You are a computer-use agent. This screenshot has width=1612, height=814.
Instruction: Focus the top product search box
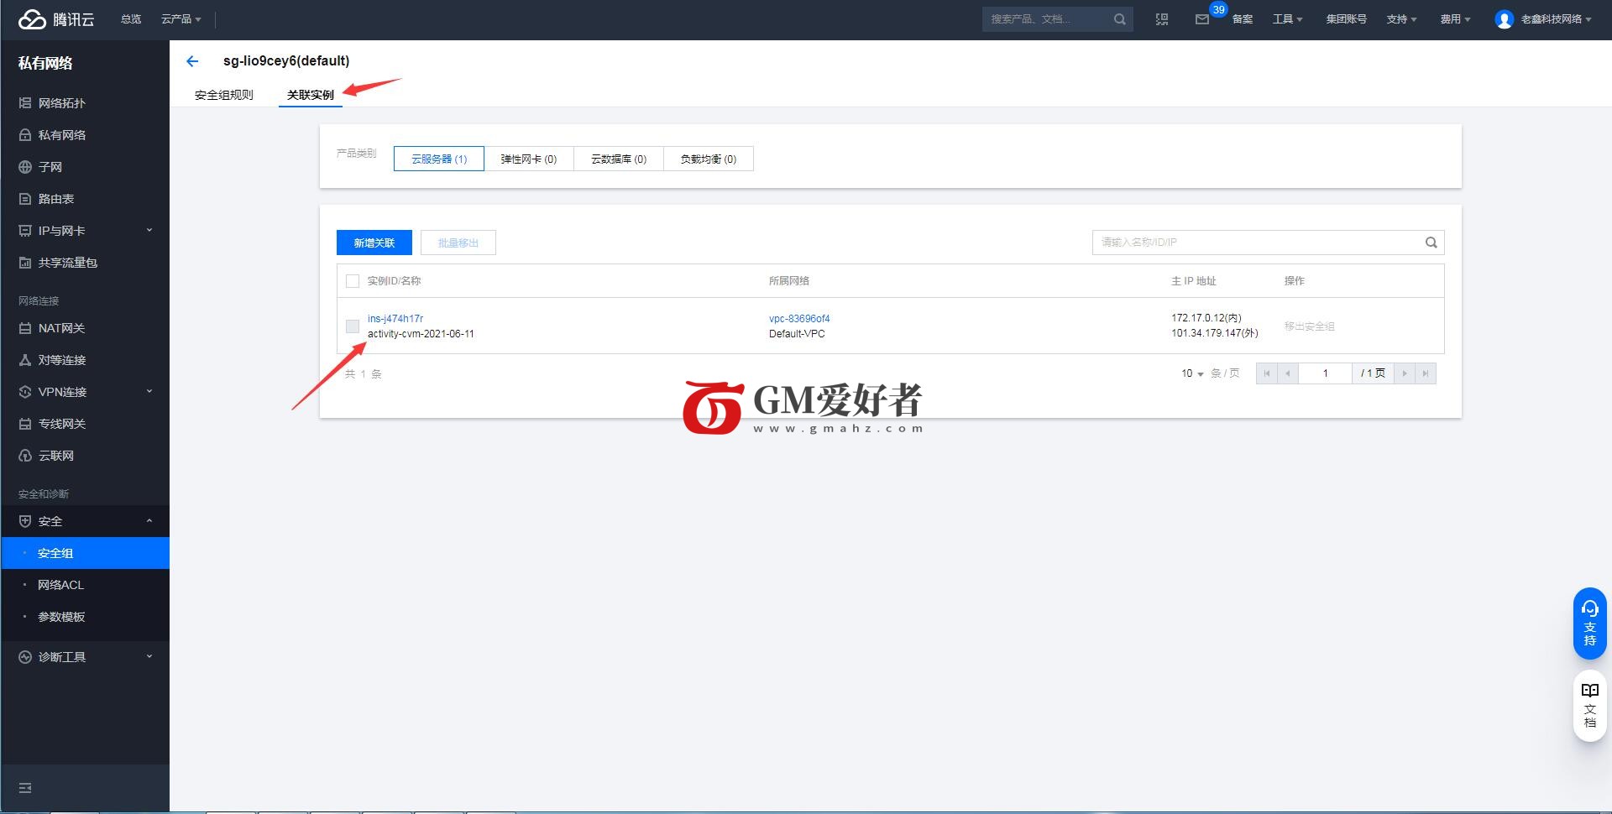(x=1049, y=19)
